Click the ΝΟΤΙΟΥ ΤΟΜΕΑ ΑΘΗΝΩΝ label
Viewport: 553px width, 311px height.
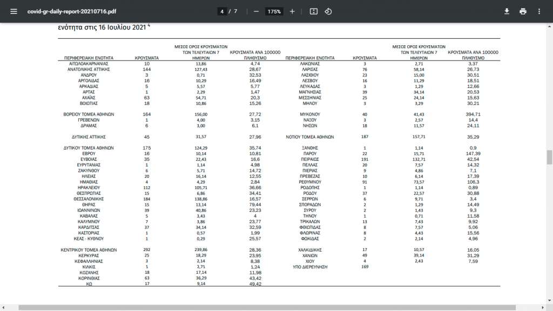[309, 137]
